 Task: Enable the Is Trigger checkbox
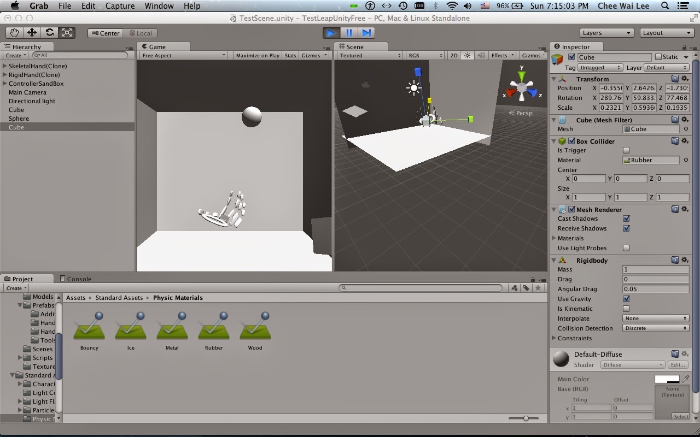tap(626, 150)
